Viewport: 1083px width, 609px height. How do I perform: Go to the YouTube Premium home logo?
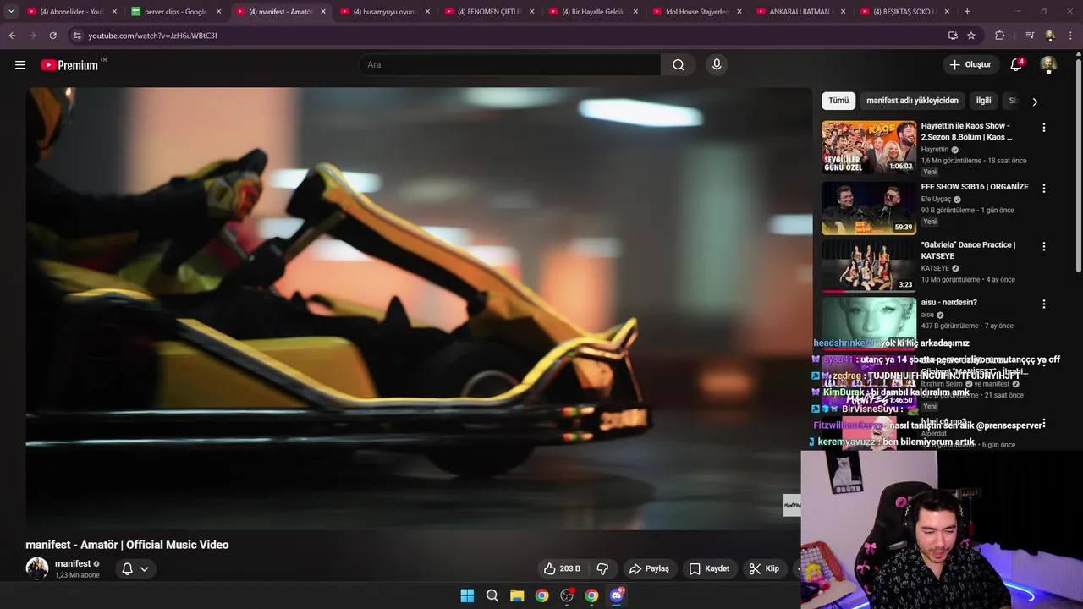(x=69, y=65)
